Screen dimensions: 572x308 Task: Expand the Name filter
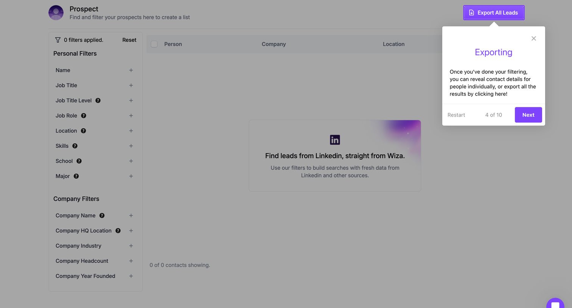tap(131, 70)
